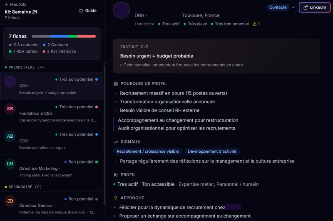Filter by 1 RDV obtenu

tap(24, 51)
